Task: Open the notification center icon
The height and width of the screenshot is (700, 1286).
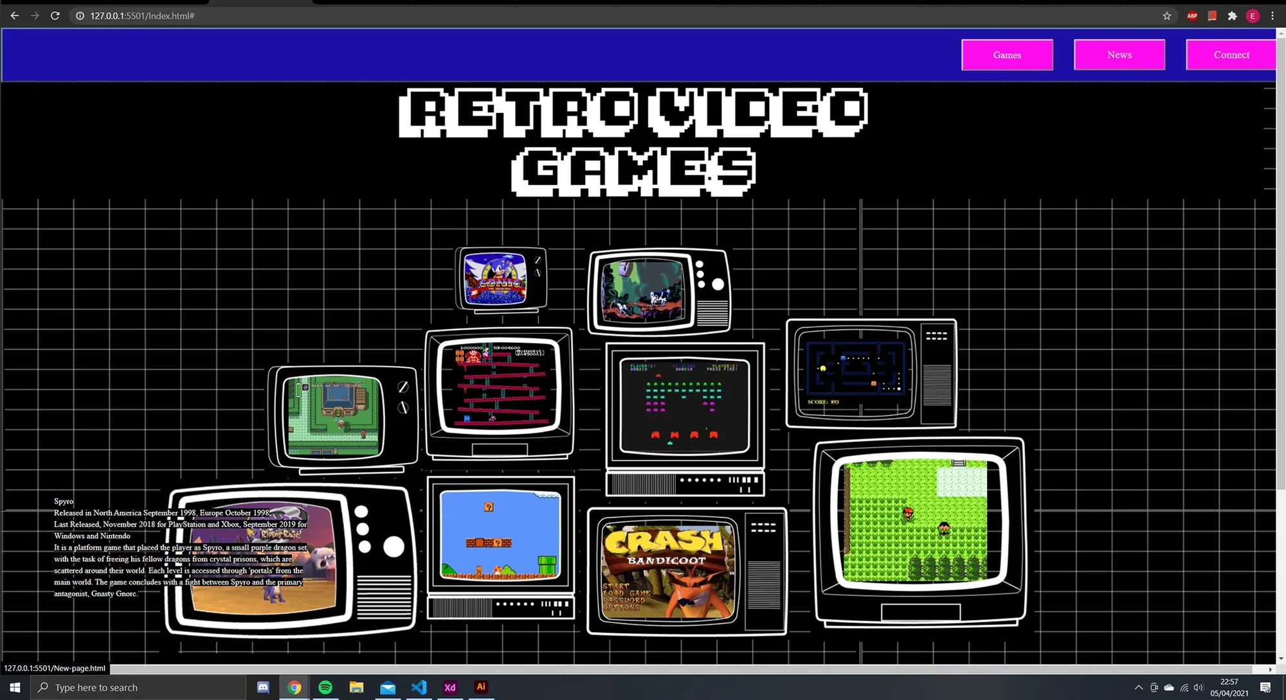Action: point(1265,687)
